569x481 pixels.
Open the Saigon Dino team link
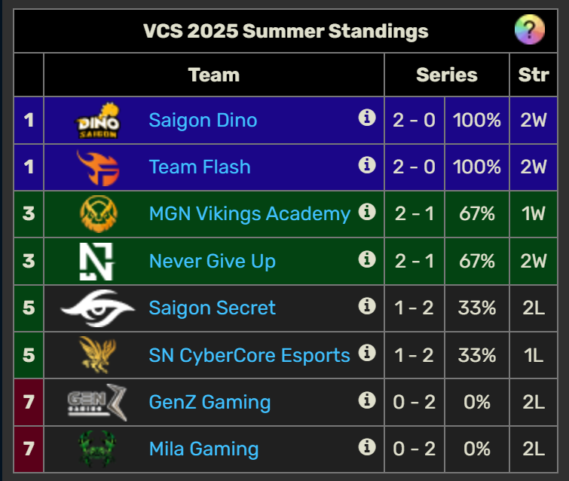point(203,120)
